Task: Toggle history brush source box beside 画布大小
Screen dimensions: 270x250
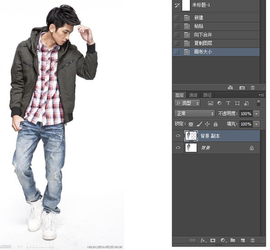Action: coord(177,52)
